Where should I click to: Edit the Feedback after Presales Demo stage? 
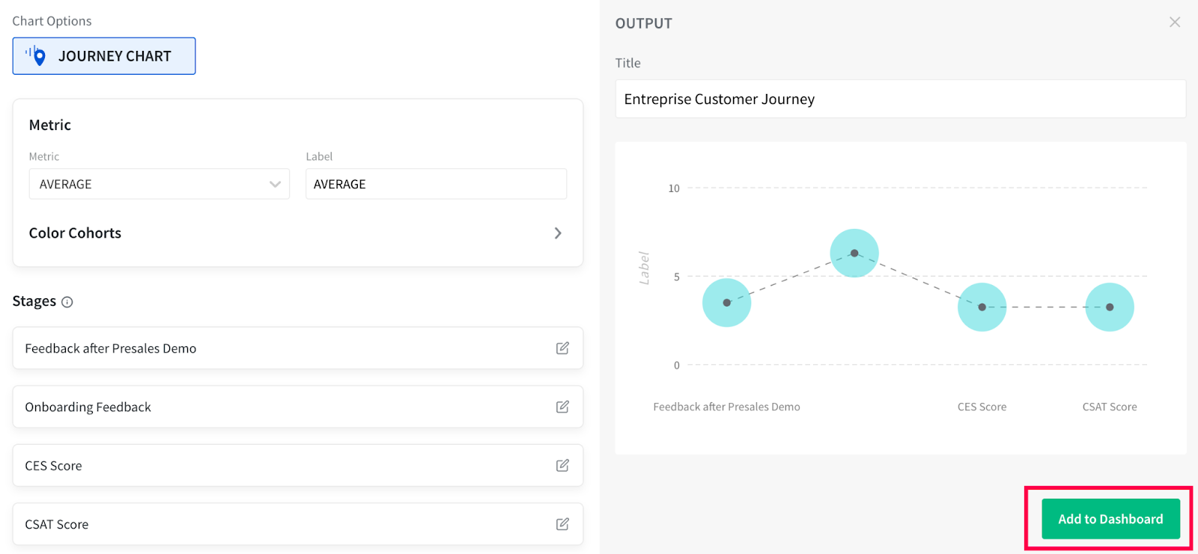click(x=562, y=348)
